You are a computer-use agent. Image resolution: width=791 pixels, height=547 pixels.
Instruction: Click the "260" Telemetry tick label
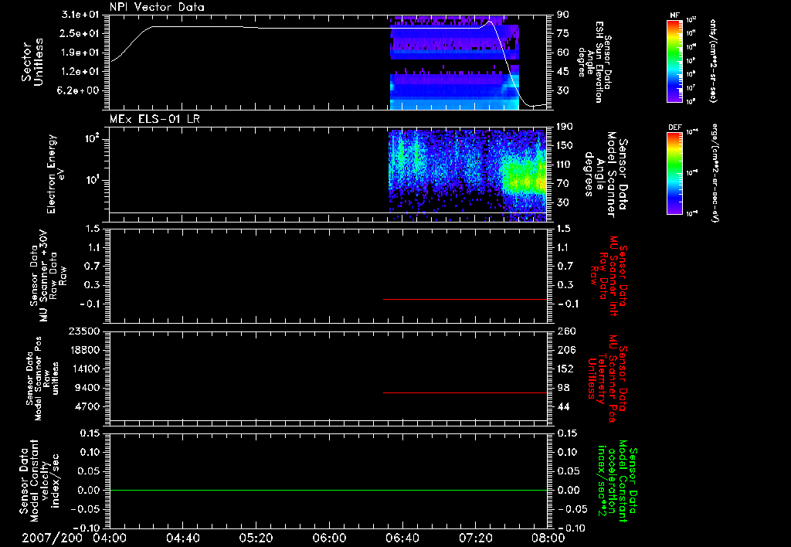(x=565, y=331)
